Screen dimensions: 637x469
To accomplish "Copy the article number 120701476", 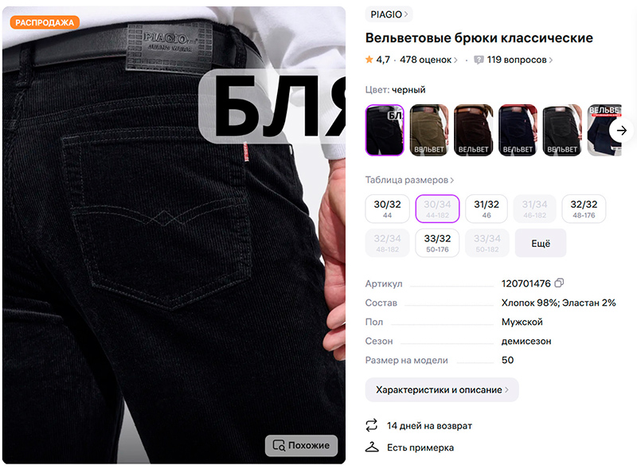I will [x=559, y=283].
